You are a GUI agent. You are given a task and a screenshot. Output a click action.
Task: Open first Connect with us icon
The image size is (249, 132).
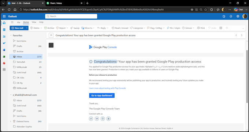[x=91, y=118]
